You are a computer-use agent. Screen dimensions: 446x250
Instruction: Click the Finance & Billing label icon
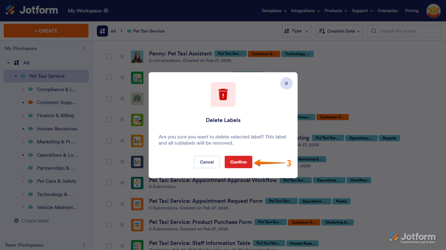tap(31, 116)
